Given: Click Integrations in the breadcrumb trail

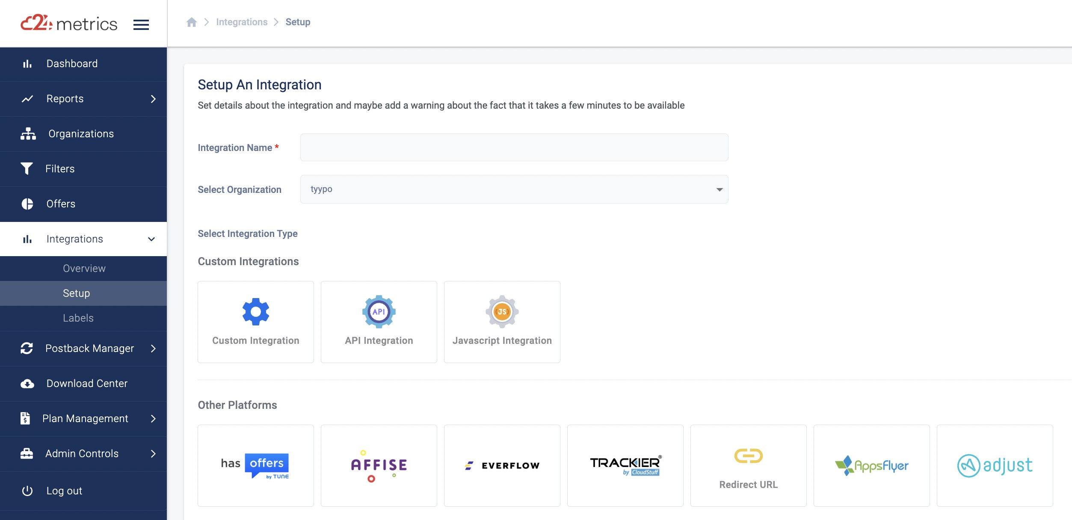Looking at the screenshot, I should click(242, 21).
